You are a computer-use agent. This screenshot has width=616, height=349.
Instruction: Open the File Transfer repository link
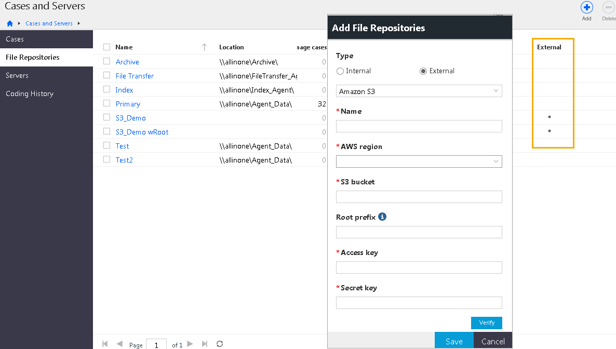tap(135, 76)
